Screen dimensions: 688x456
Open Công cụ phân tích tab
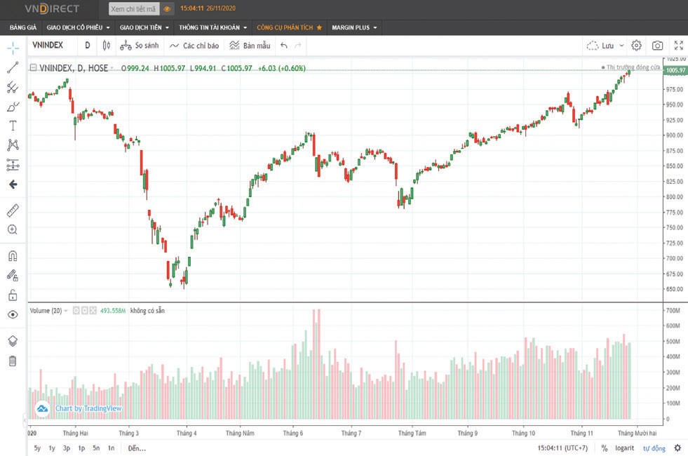coord(289,27)
